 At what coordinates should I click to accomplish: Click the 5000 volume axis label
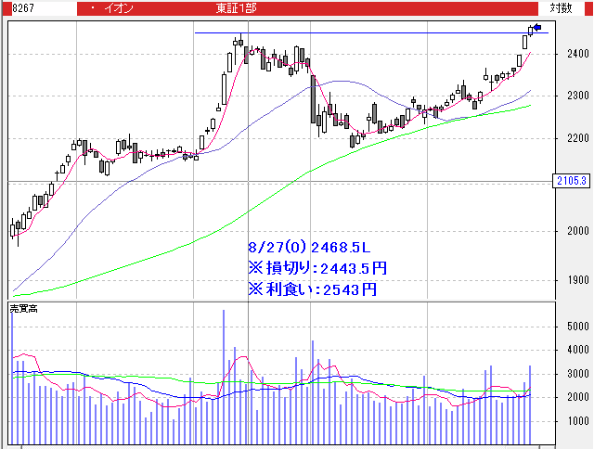pos(575,327)
